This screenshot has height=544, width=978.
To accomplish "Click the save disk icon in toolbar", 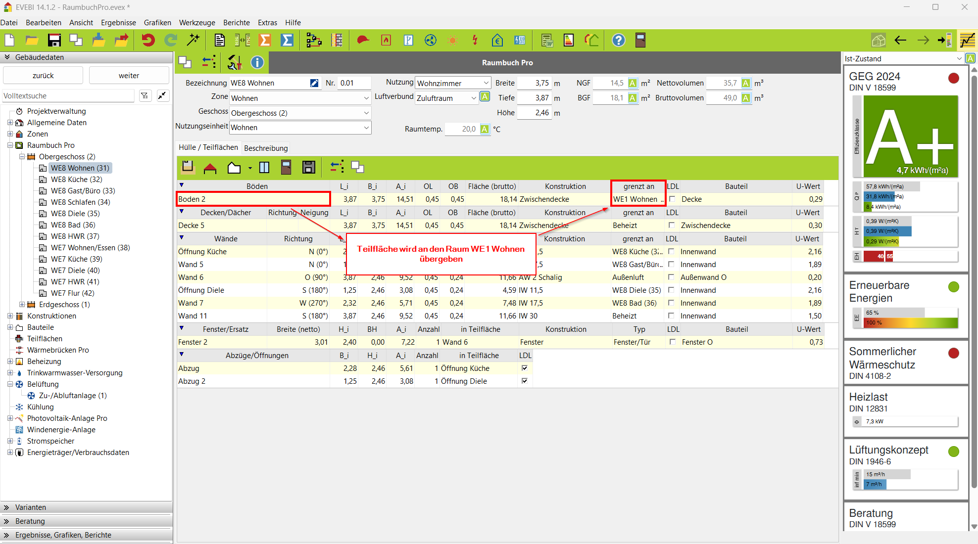I will coord(54,41).
